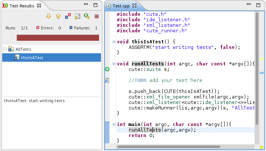Fold the runAllTests function block
This screenshot has width=266, height=151.
pos(114,64)
